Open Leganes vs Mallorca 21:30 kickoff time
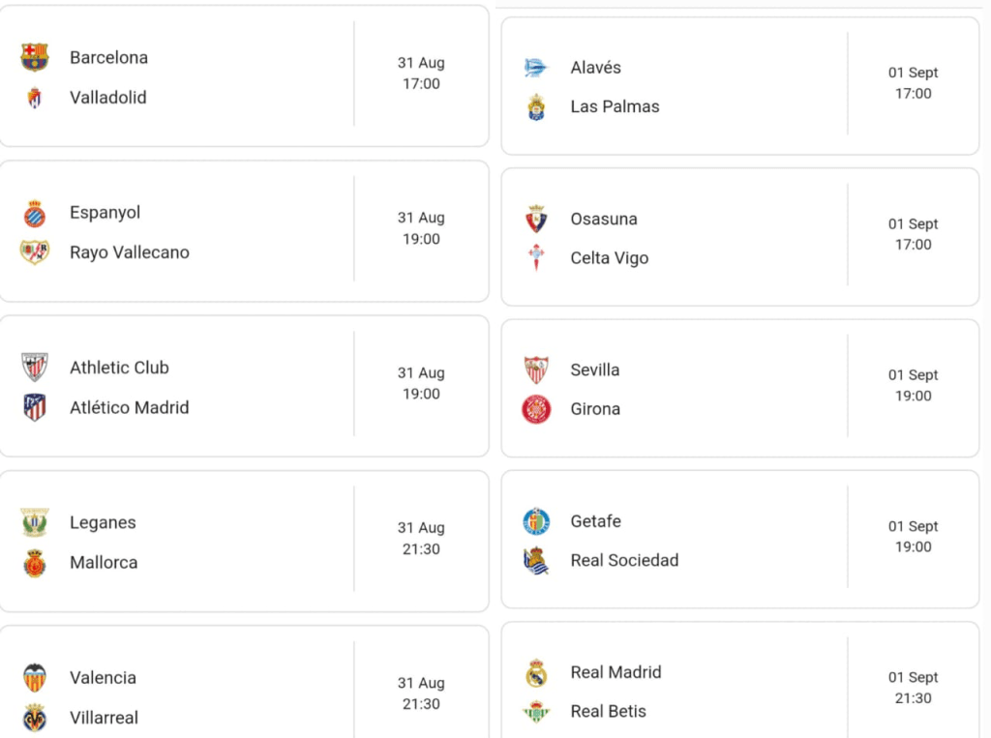The height and width of the screenshot is (738, 991). click(x=421, y=548)
